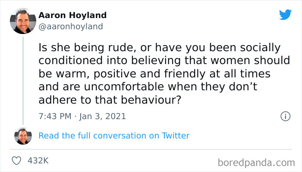Open the Aaron Hoyland display name
Image resolution: width=302 pixels, height=172 pixels.
point(72,15)
